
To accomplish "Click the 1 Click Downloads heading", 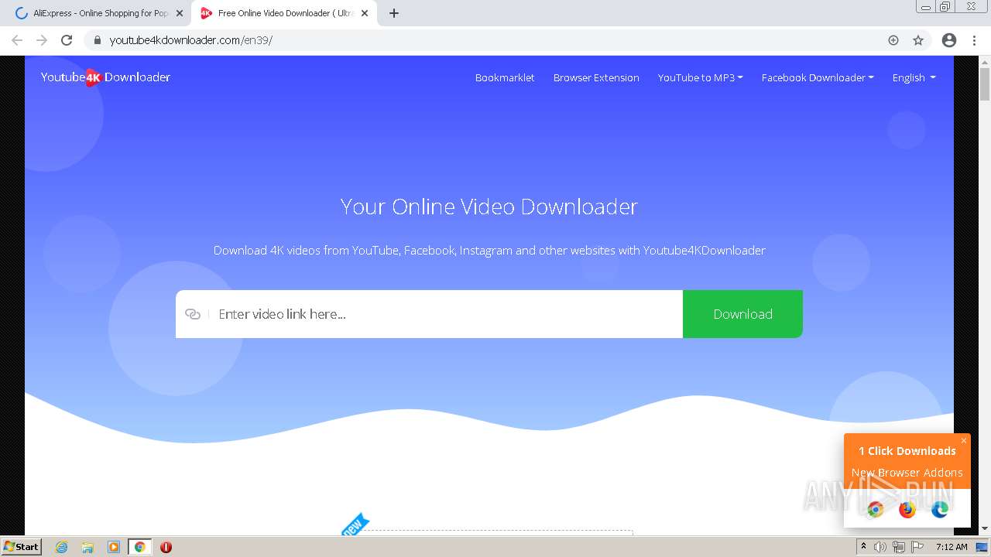I will pyautogui.click(x=907, y=451).
